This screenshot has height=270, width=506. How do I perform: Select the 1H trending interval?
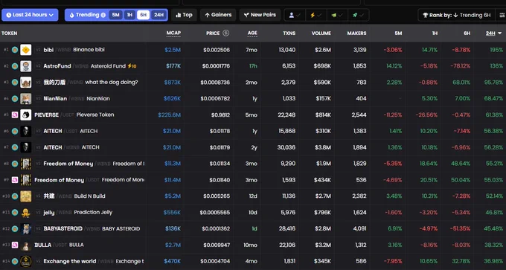point(129,15)
